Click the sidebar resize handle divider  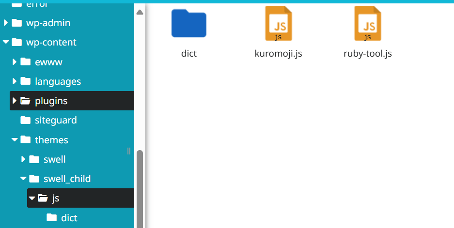coord(128,151)
